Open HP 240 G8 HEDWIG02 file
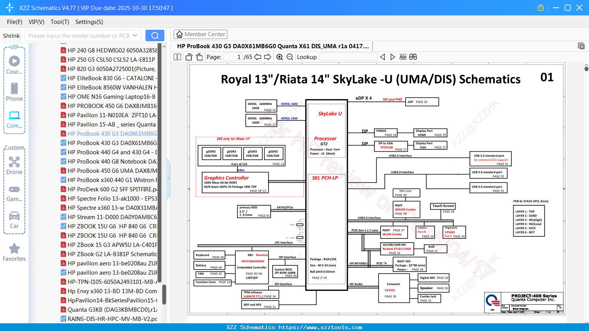The height and width of the screenshot is (331, 589). (109, 50)
